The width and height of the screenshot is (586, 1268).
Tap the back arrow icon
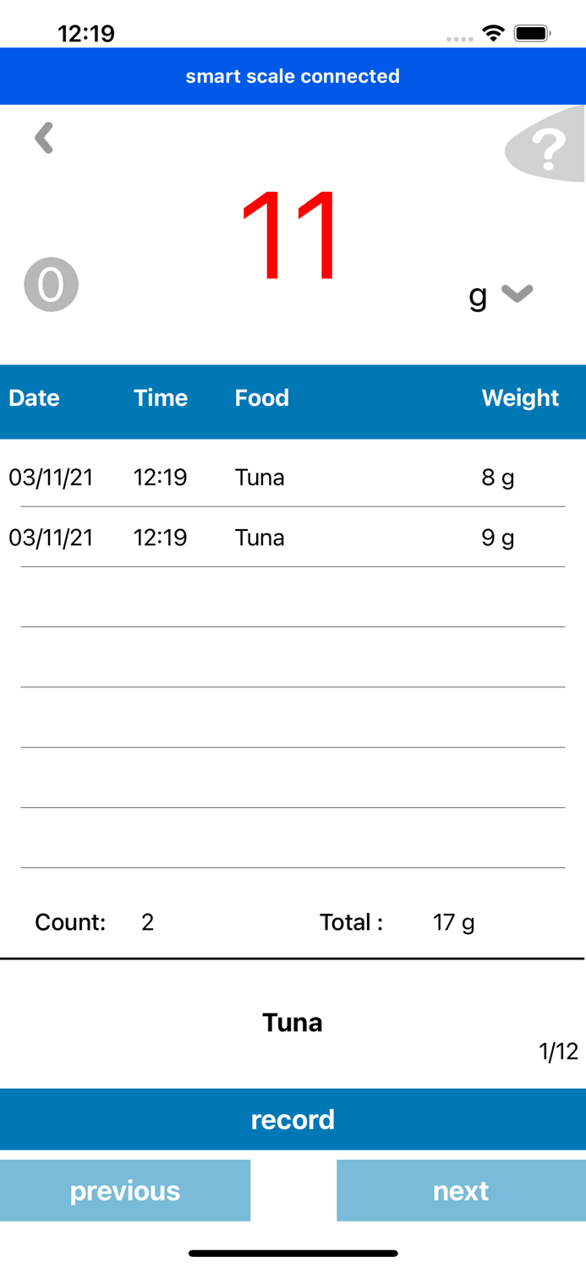point(42,138)
